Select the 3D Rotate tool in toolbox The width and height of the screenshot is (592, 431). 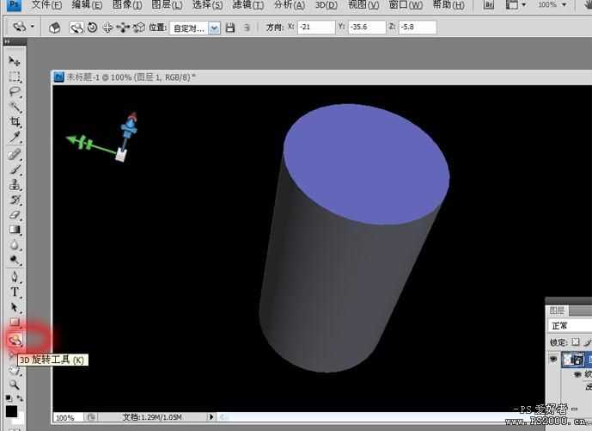coord(15,340)
